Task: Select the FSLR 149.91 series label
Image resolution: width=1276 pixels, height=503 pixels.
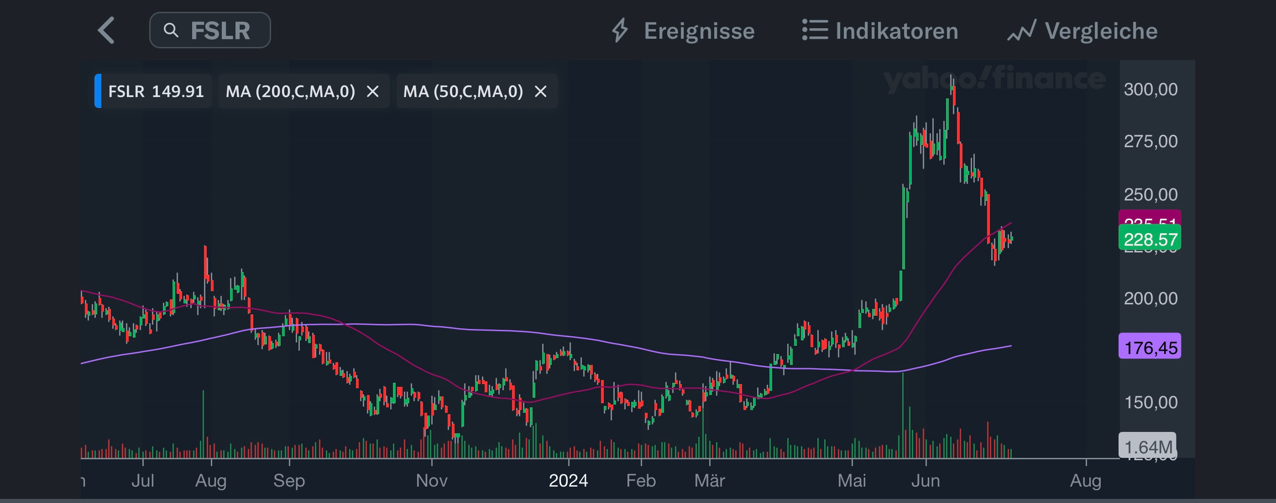Action: (x=156, y=92)
